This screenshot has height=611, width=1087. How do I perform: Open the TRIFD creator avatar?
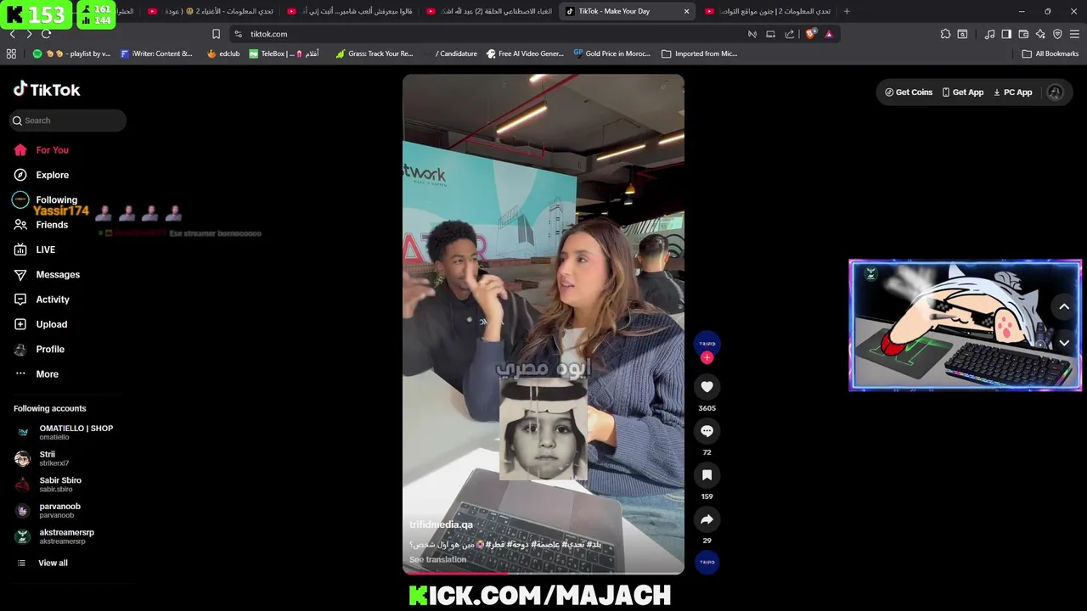click(x=707, y=343)
